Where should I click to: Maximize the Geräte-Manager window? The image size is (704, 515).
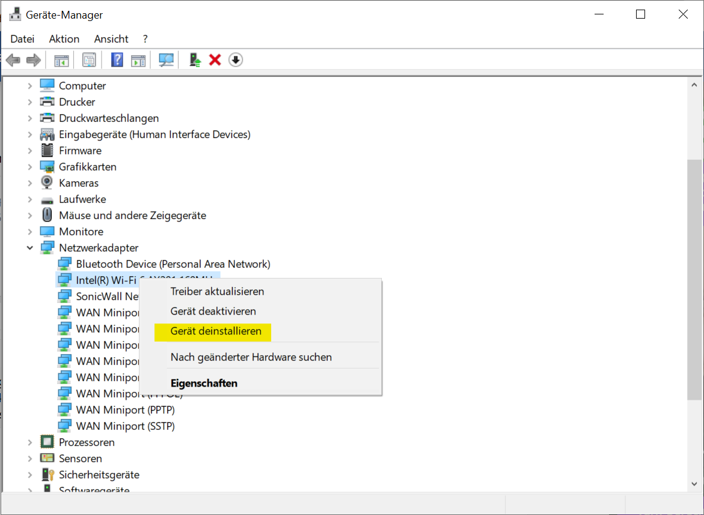[641, 14]
